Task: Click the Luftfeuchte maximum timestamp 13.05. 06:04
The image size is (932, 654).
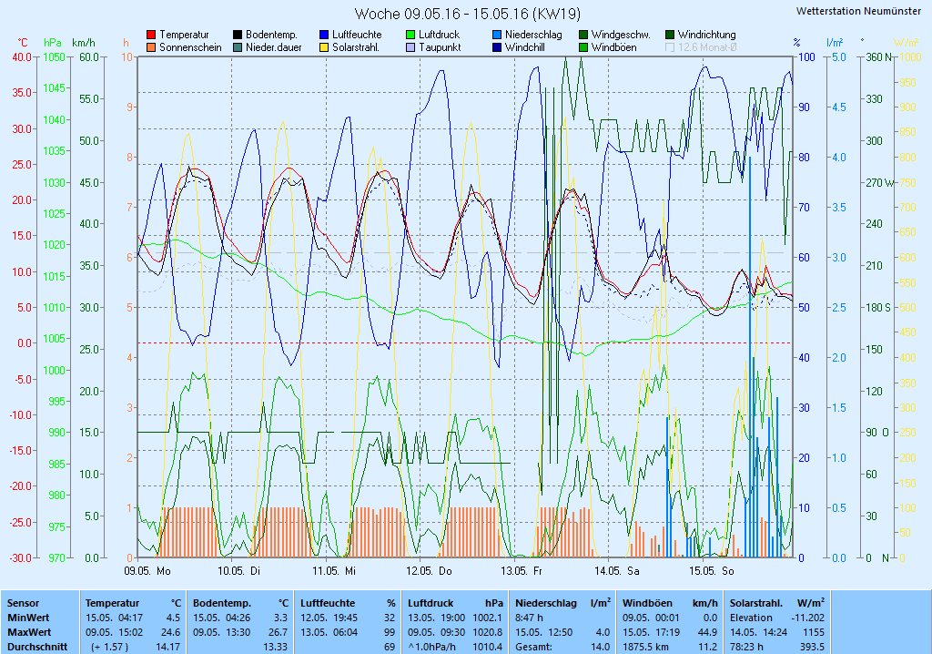Action: 329,632
